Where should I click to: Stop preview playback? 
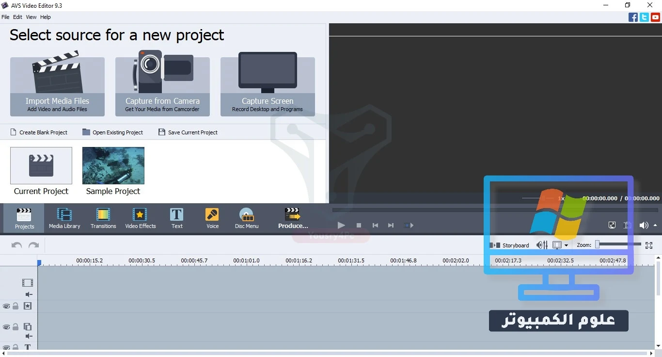click(x=359, y=225)
